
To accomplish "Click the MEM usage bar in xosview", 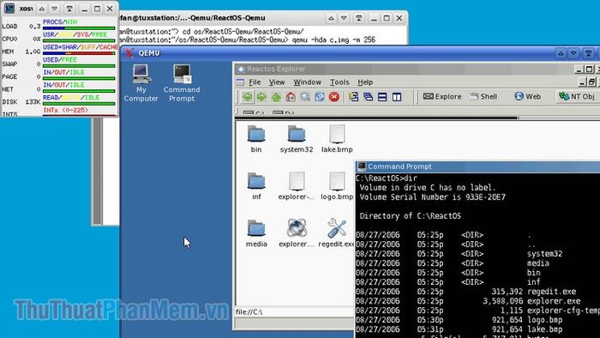I will pyautogui.click(x=79, y=53).
